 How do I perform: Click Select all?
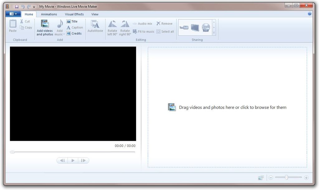click(165, 31)
